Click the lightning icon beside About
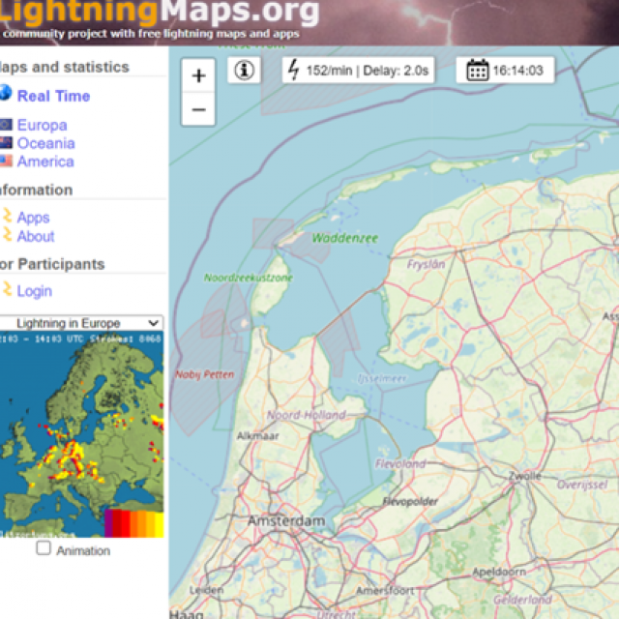This screenshot has width=619, height=619. point(7,234)
